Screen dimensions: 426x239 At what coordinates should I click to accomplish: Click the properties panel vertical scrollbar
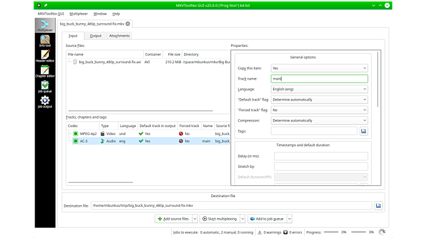tap(377, 79)
